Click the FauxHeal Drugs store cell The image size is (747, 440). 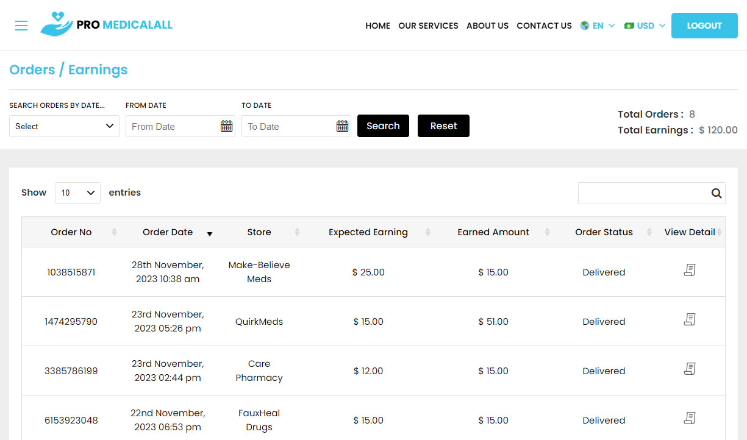[x=259, y=420]
